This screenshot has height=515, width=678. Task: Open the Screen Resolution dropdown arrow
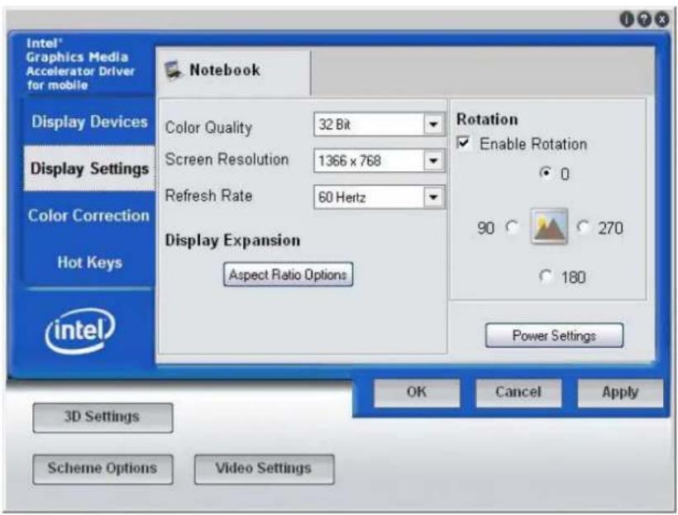pos(433,161)
